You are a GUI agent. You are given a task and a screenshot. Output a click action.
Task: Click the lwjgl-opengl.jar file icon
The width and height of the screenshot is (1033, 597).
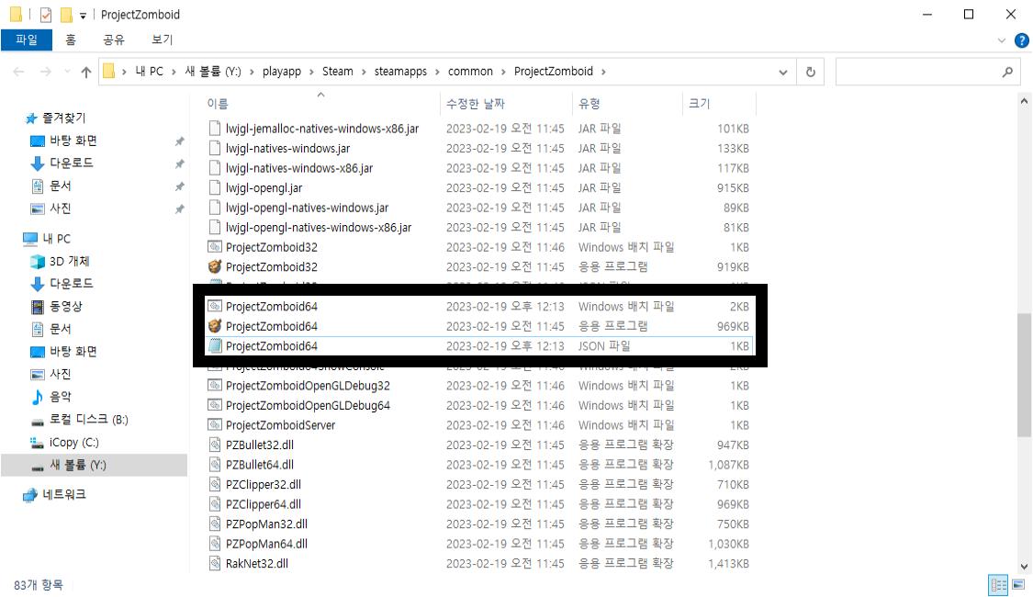(214, 187)
